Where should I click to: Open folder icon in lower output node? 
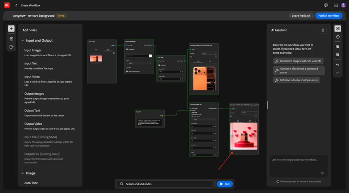point(231,116)
